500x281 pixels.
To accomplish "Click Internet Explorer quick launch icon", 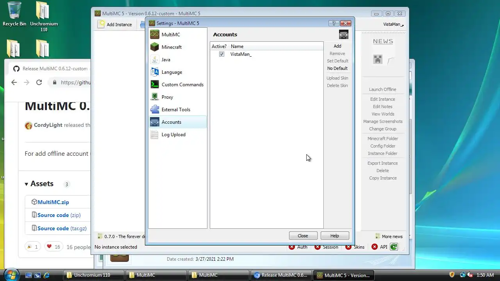I will [46, 275].
